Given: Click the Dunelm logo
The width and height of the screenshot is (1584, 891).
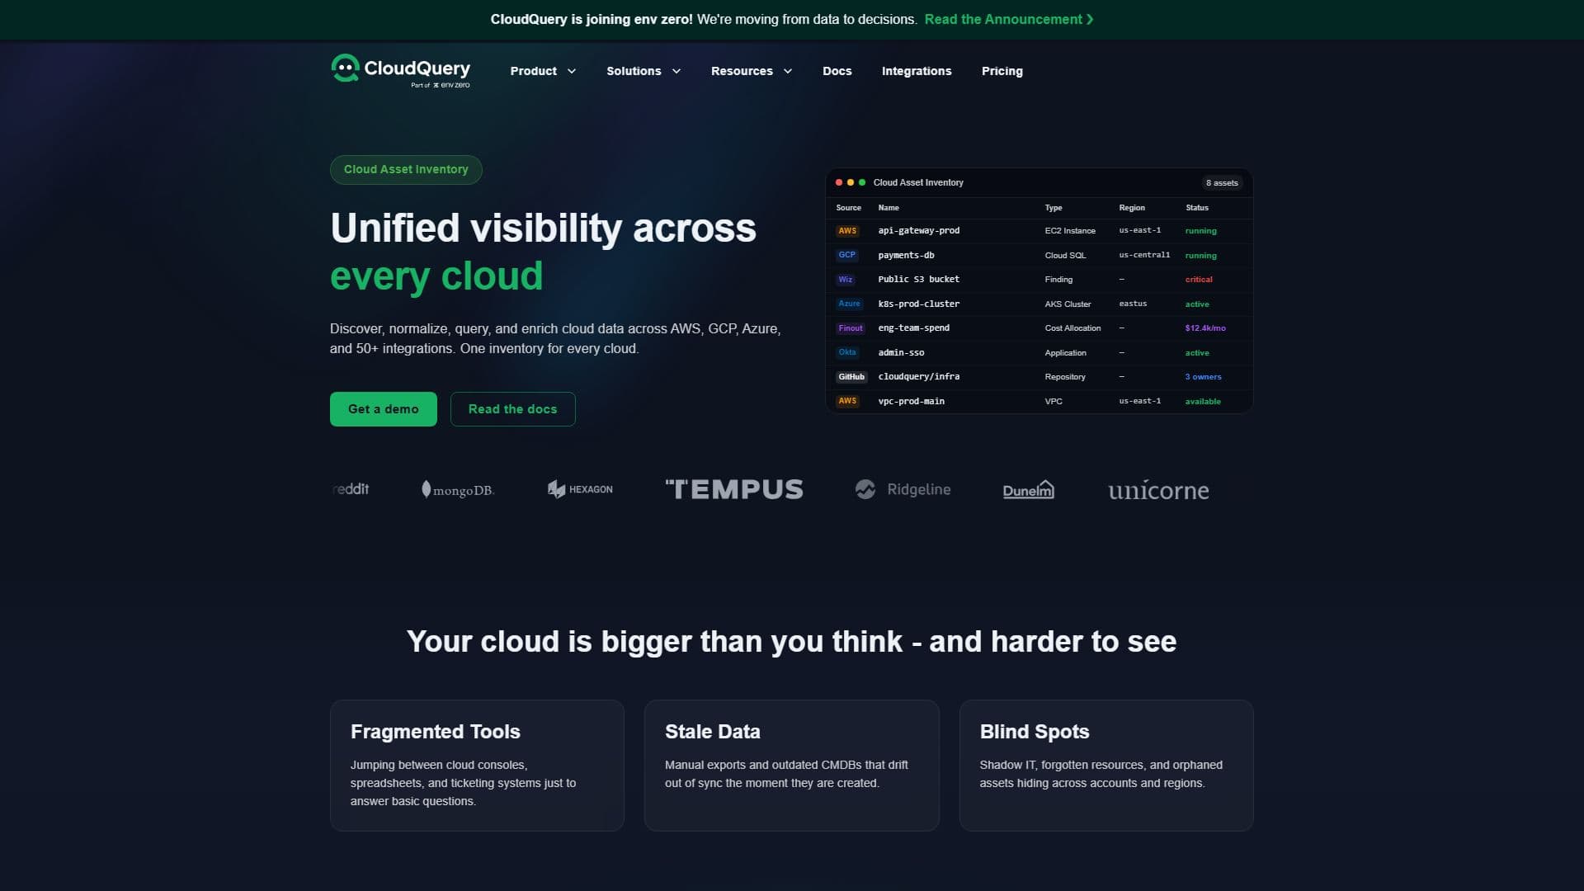Looking at the screenshot, I should click(1028, 489).
